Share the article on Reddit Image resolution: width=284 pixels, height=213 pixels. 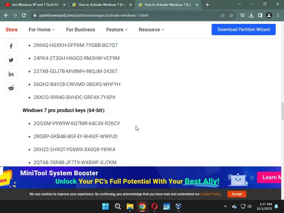coord(11,88)
